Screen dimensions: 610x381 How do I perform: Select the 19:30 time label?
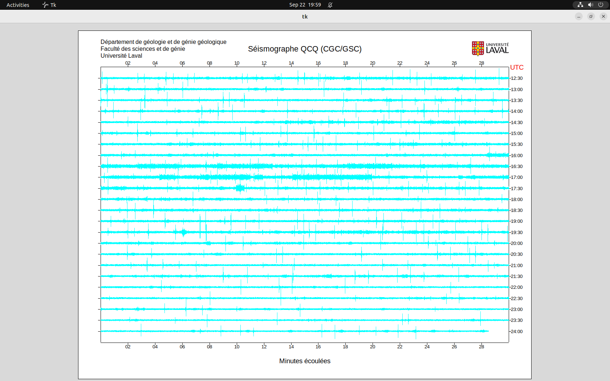click(x=517, y=233)
